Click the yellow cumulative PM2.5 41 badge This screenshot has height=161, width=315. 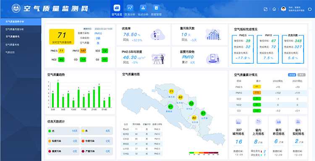point(257,87)
